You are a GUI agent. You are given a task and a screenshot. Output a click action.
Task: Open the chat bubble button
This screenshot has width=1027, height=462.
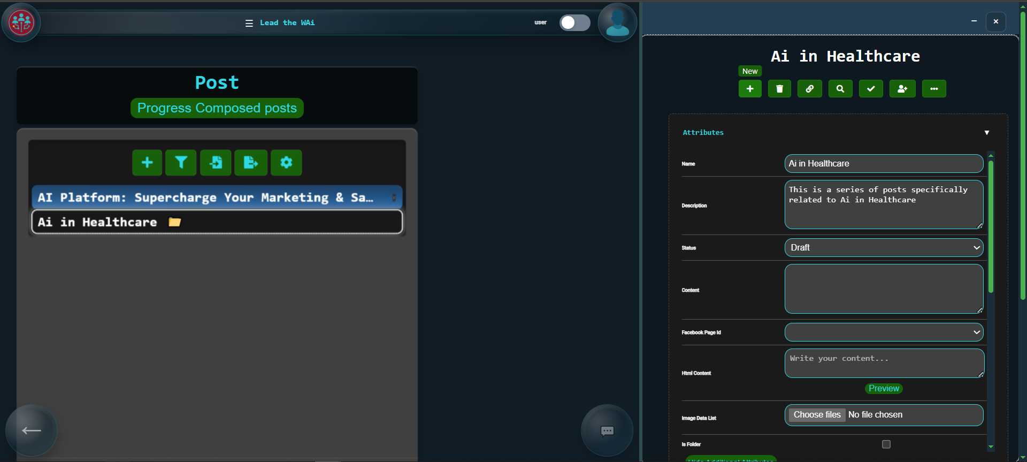(607, 430)
